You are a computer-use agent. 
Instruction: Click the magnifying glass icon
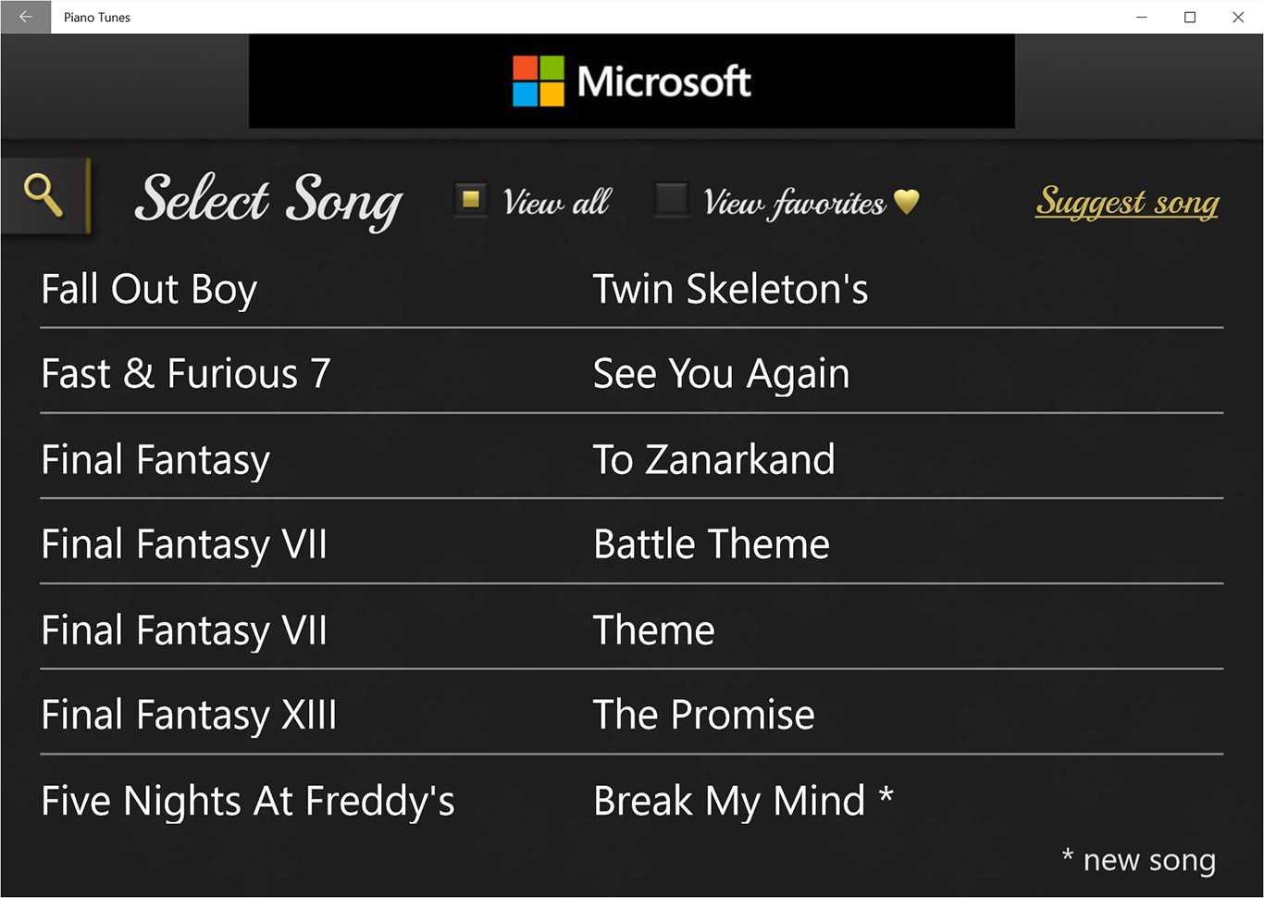43,195
